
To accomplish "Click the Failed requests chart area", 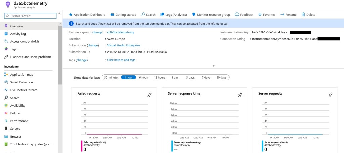I will tap(115, 119).
